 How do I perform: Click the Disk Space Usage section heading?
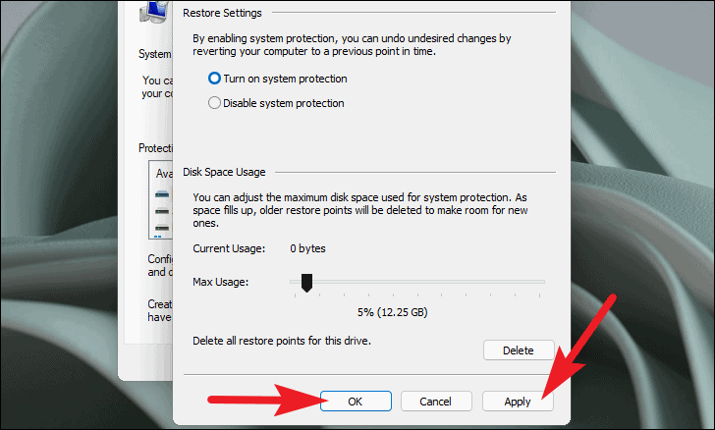(x=224, y=172)
